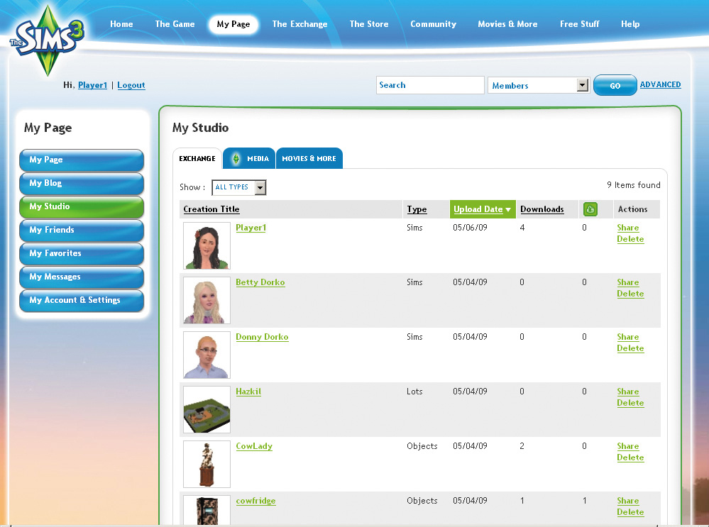Open CowLady statue thumbnail
The width and height of the screenshot is (709, 527).
207,465
